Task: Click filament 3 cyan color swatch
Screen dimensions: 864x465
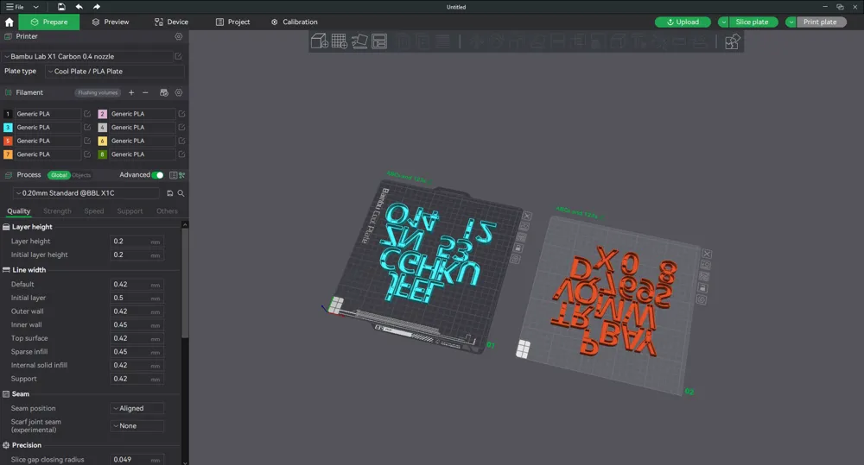Action: pyautogui.click(x=8, y=127)
